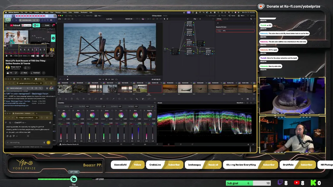Enable or disable Red slice

59,111
